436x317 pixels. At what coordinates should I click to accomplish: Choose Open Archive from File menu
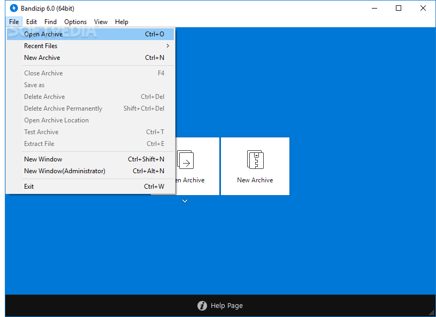[90, 34]
